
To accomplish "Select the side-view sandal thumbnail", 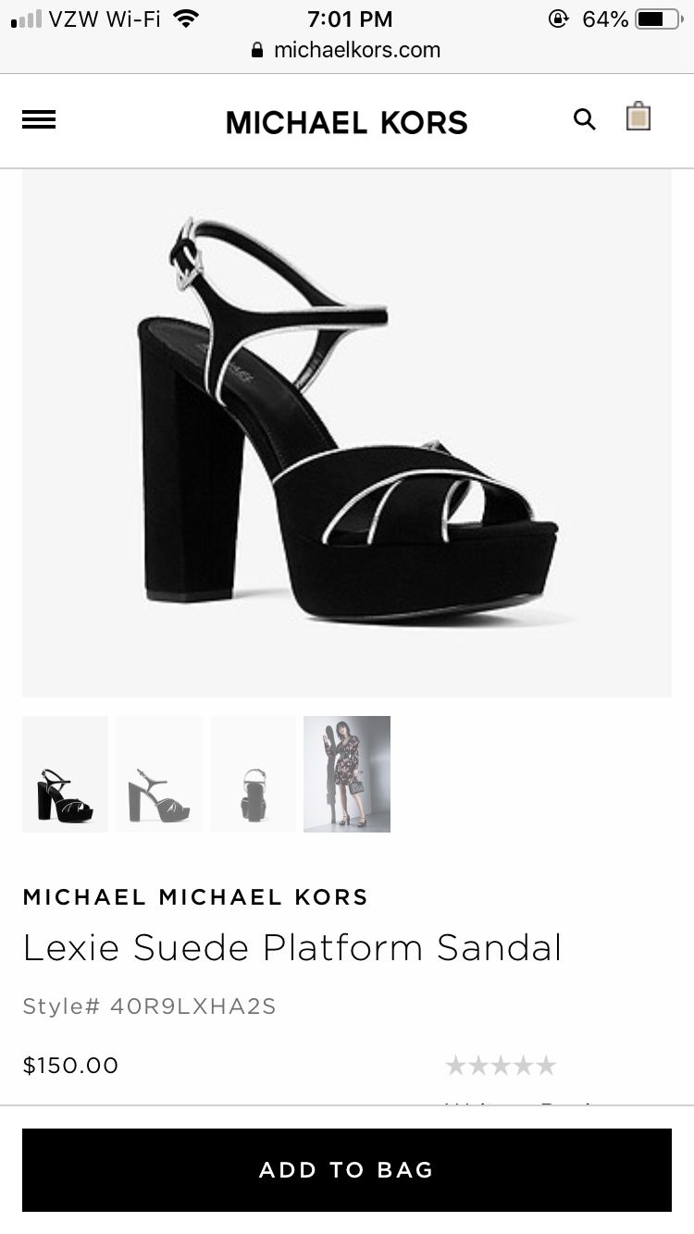I will pos(159,774).
